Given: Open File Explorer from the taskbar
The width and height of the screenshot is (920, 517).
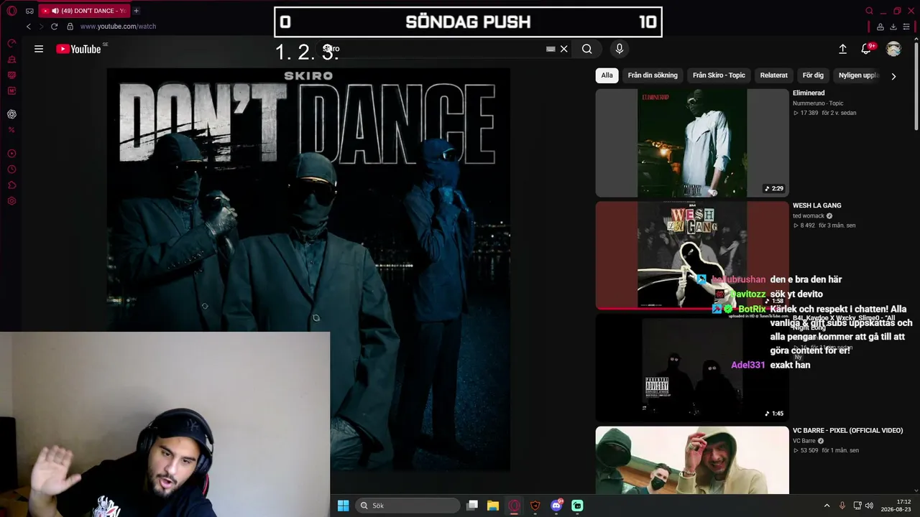Looking at the screenshot, I should [493, 506].
